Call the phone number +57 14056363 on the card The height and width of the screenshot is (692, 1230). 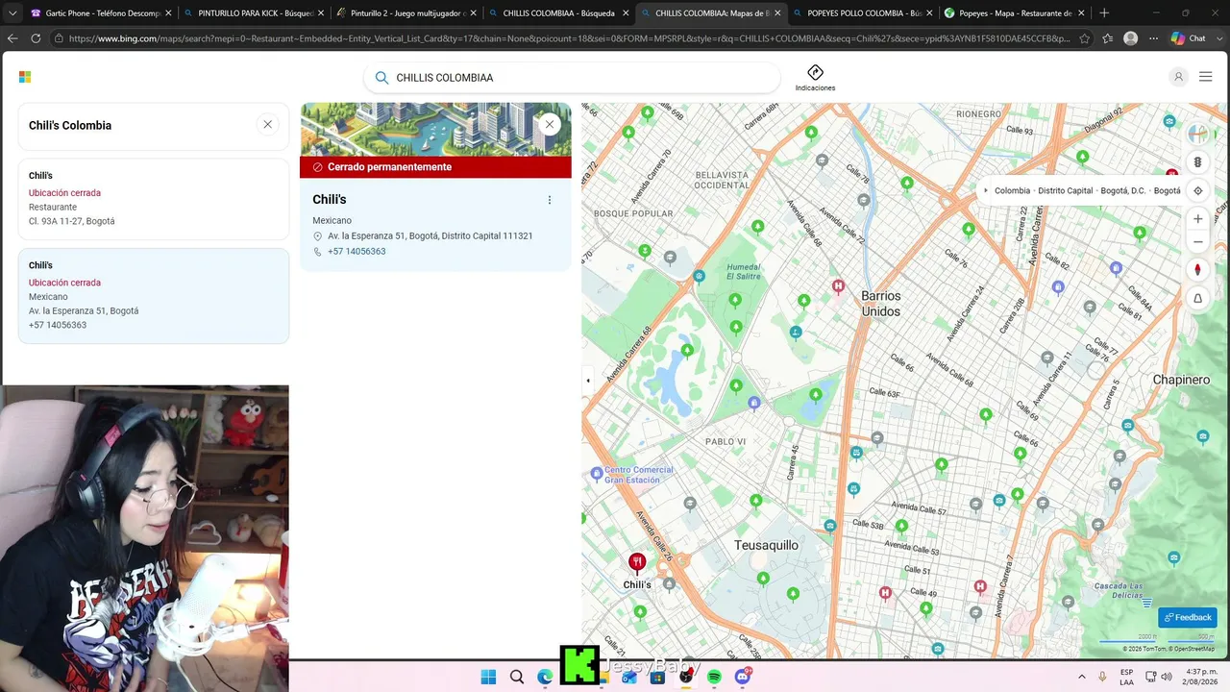tap(357, 252)
